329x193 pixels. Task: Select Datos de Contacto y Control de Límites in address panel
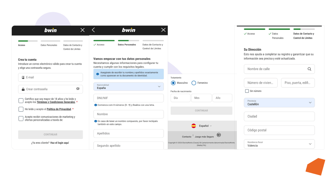point(304,36)
